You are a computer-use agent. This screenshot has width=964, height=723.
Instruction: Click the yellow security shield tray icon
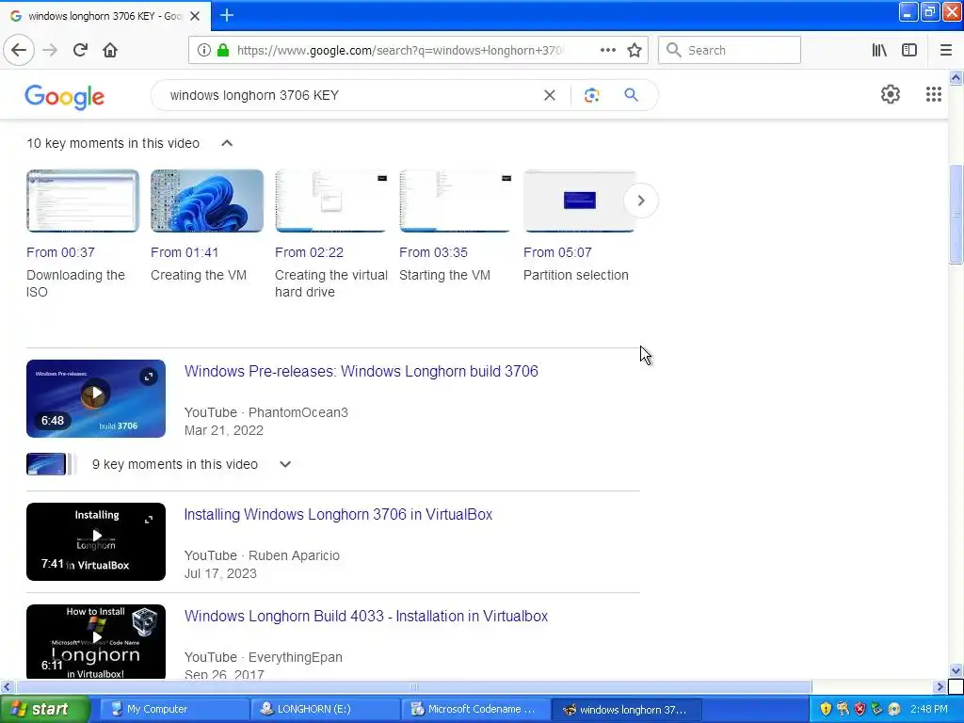[826, 709]
